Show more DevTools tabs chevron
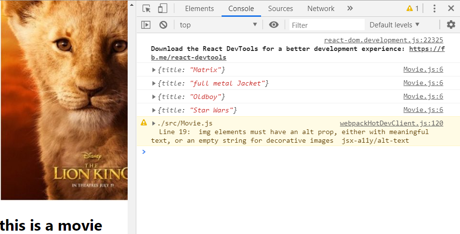The height and width of the screenshot is (234, 460). click(350, 8)
